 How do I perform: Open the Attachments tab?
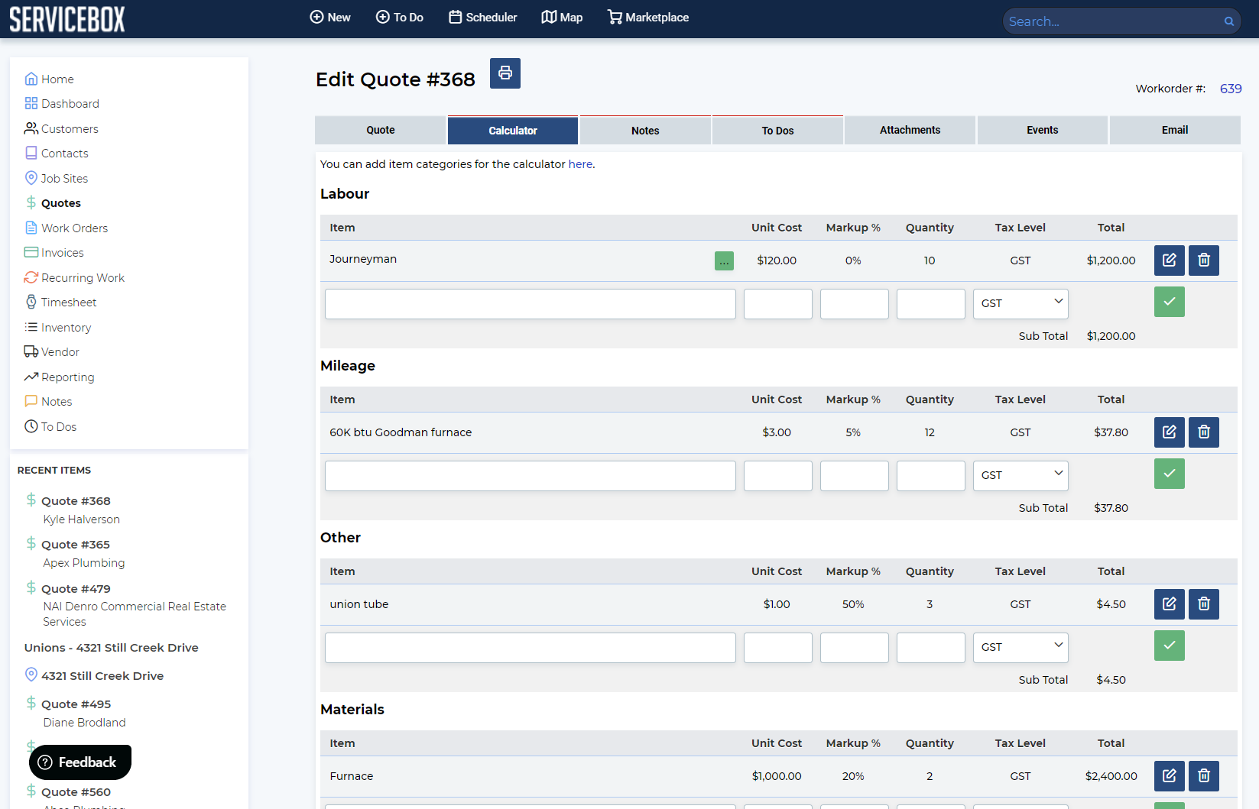[910, 131]
